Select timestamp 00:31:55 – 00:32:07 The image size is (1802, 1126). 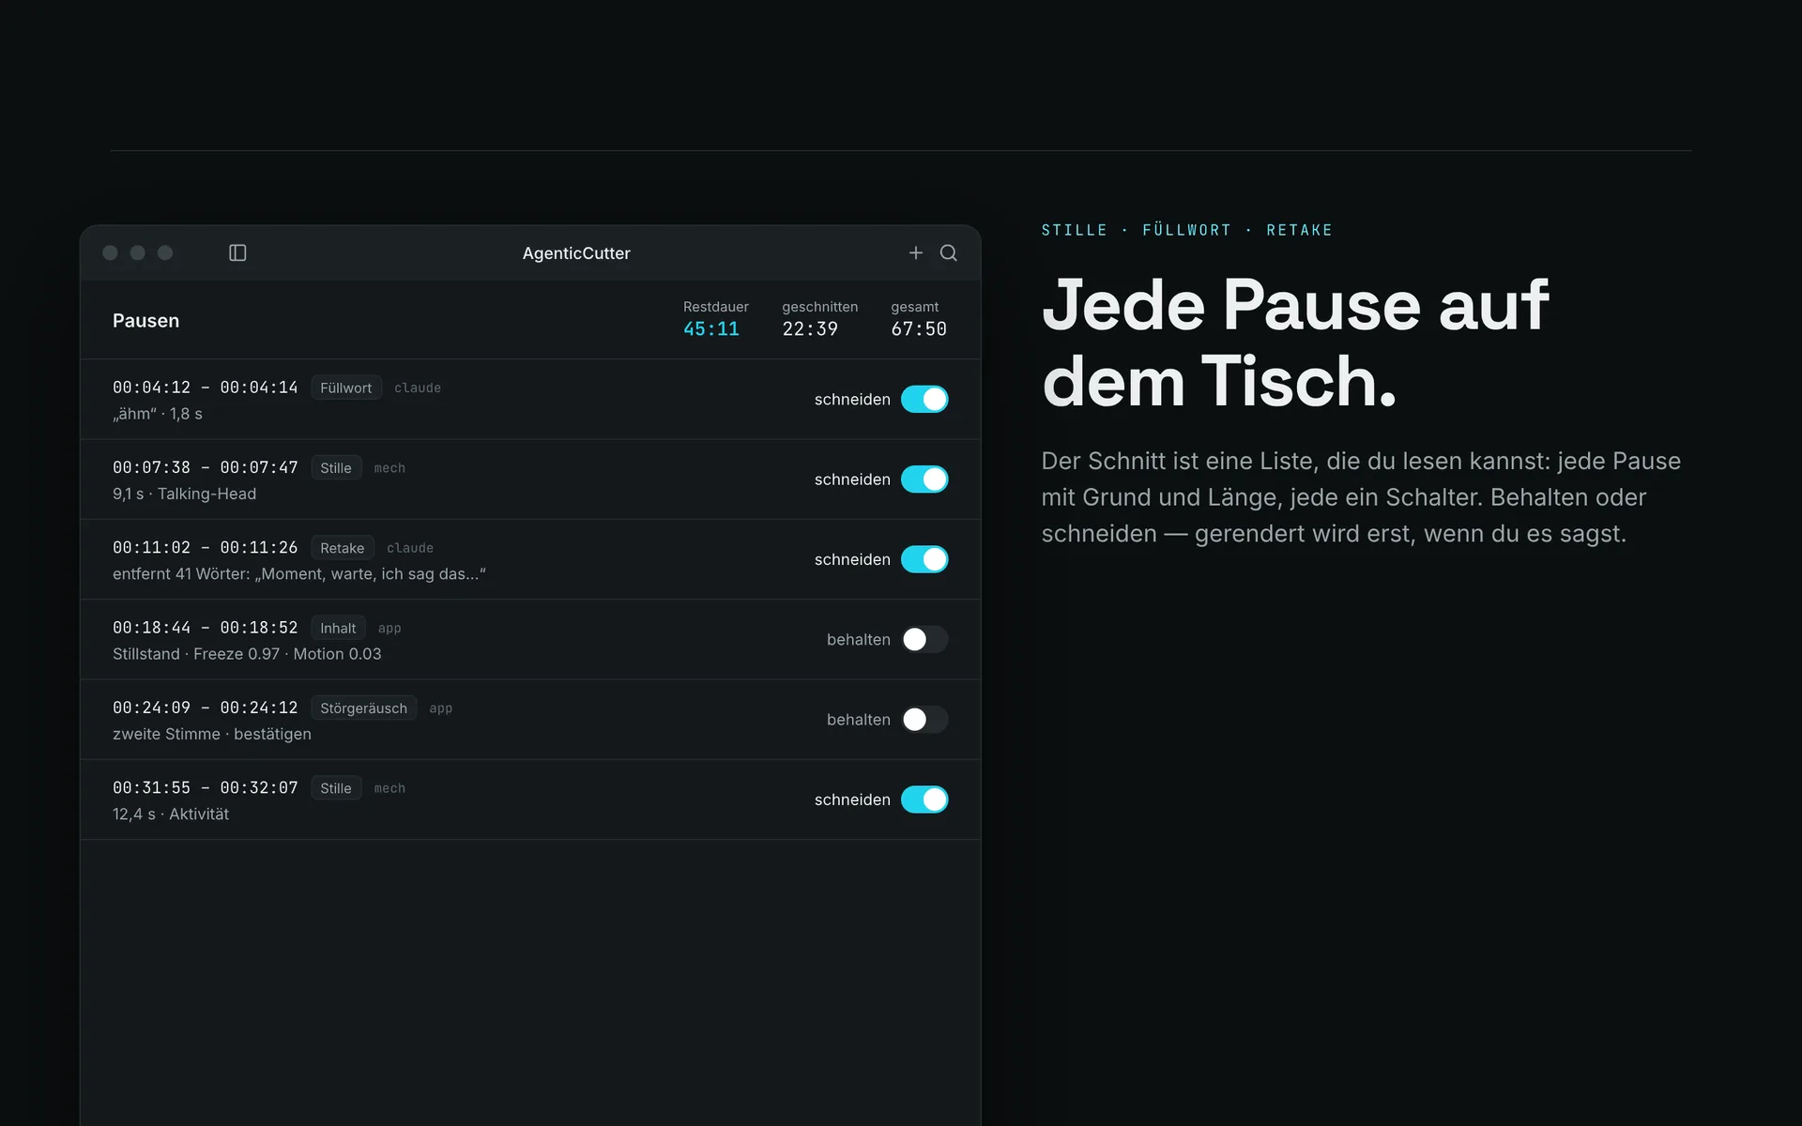pyautogui.click(x=205, y=787)
